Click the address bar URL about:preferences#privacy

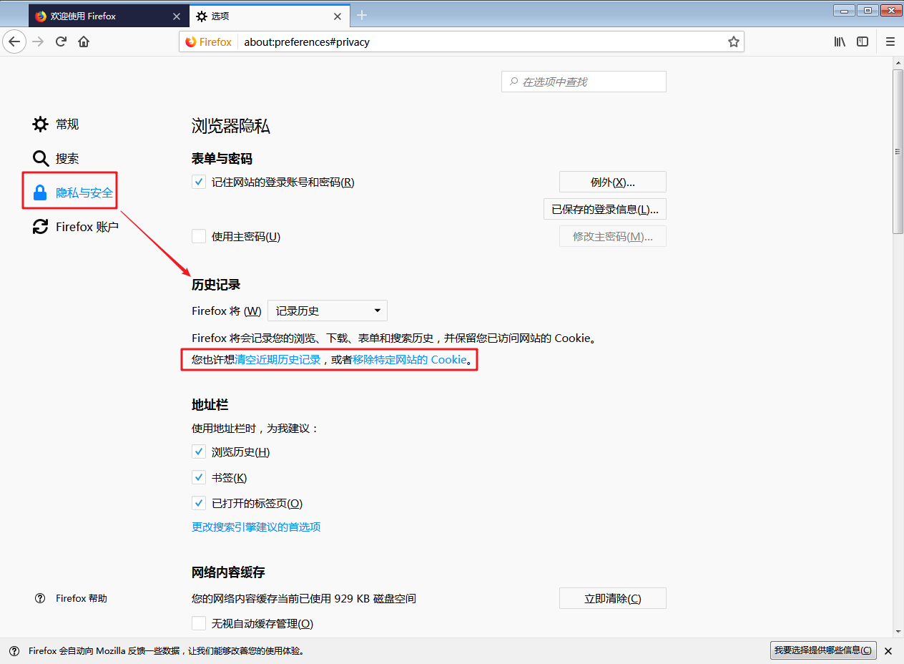tap(307, 41)
